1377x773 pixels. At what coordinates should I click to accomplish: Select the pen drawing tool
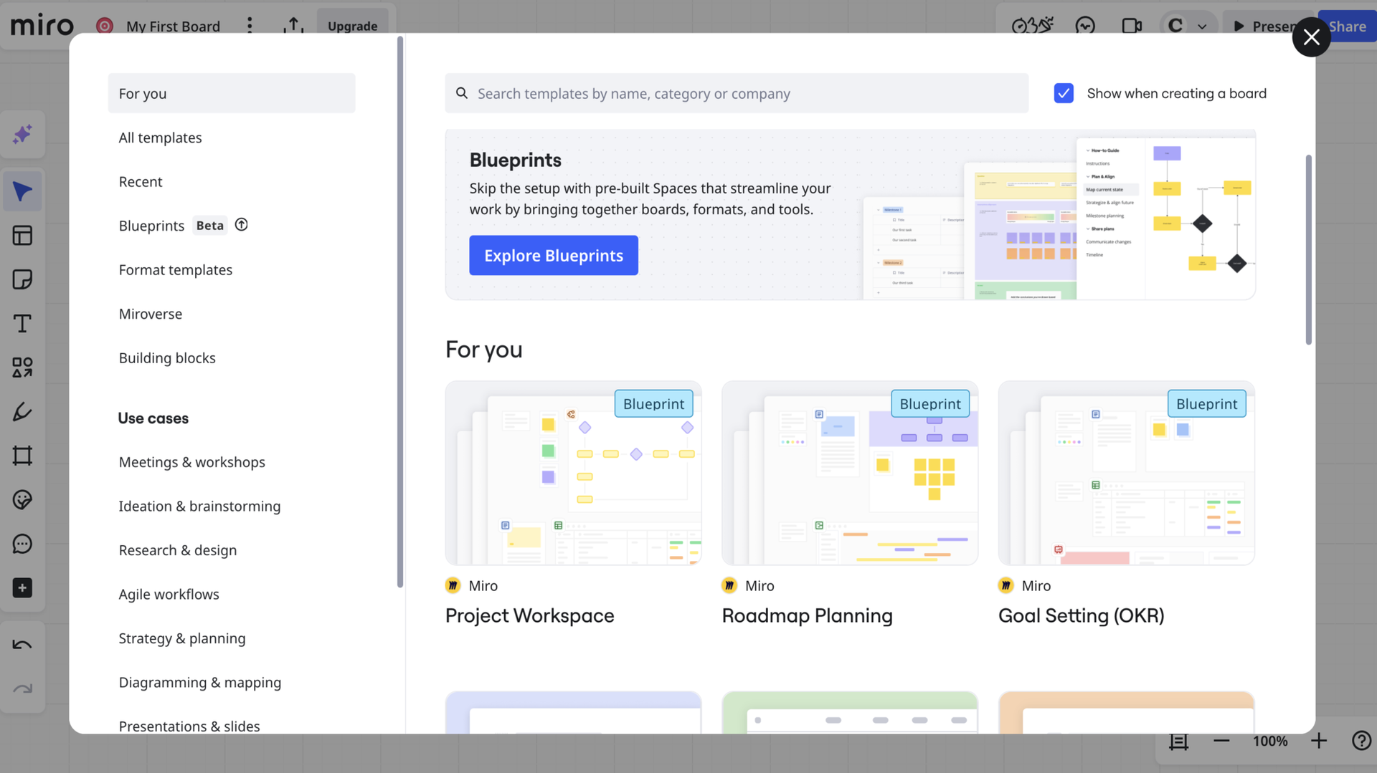point(22,412)
